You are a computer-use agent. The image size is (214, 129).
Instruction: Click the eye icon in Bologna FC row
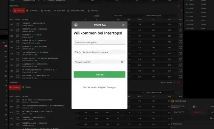point(180,37)
